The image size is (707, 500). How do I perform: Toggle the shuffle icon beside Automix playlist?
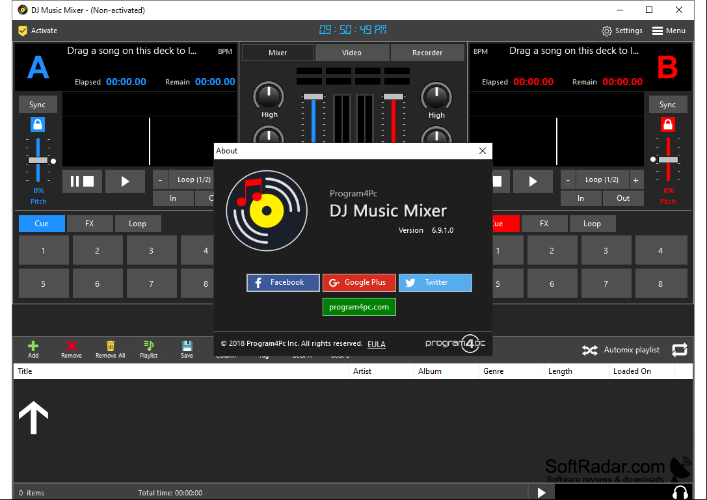click(590, 350)
